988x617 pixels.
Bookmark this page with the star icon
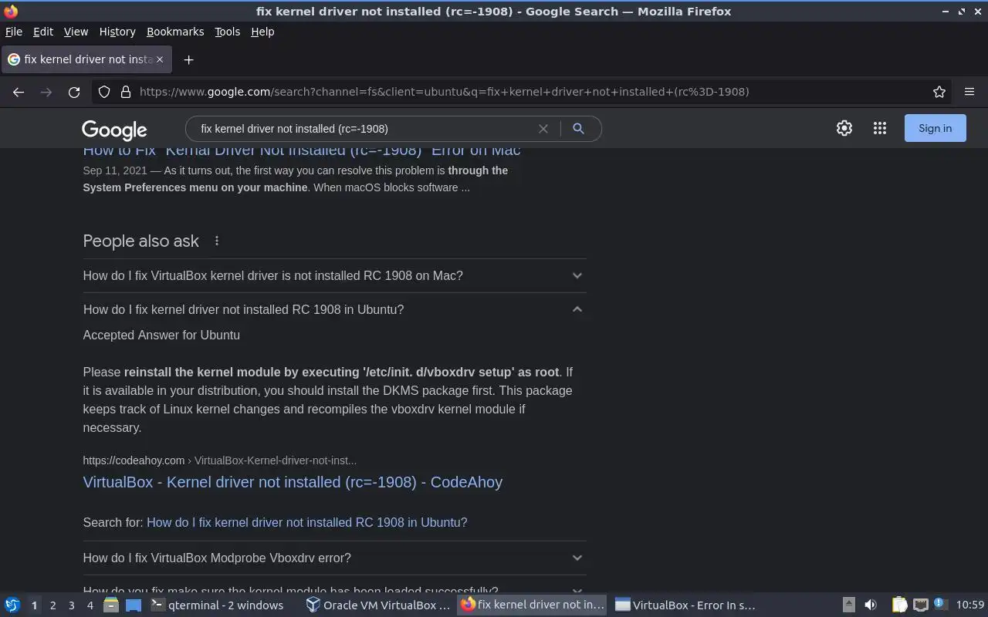(x=939, y=92)
